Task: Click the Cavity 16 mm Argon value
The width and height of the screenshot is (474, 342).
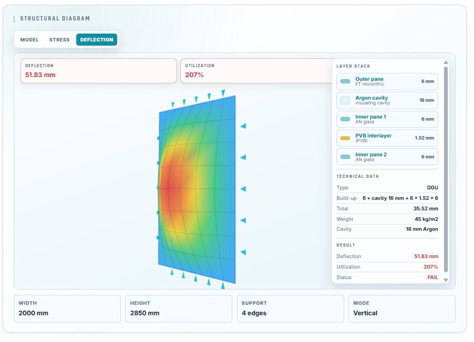Action: tap(421, 229)
